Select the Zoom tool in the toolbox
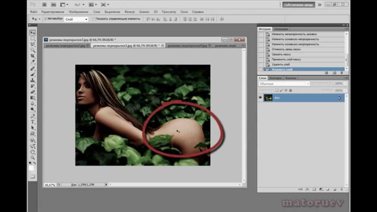 tap(33, 158)
